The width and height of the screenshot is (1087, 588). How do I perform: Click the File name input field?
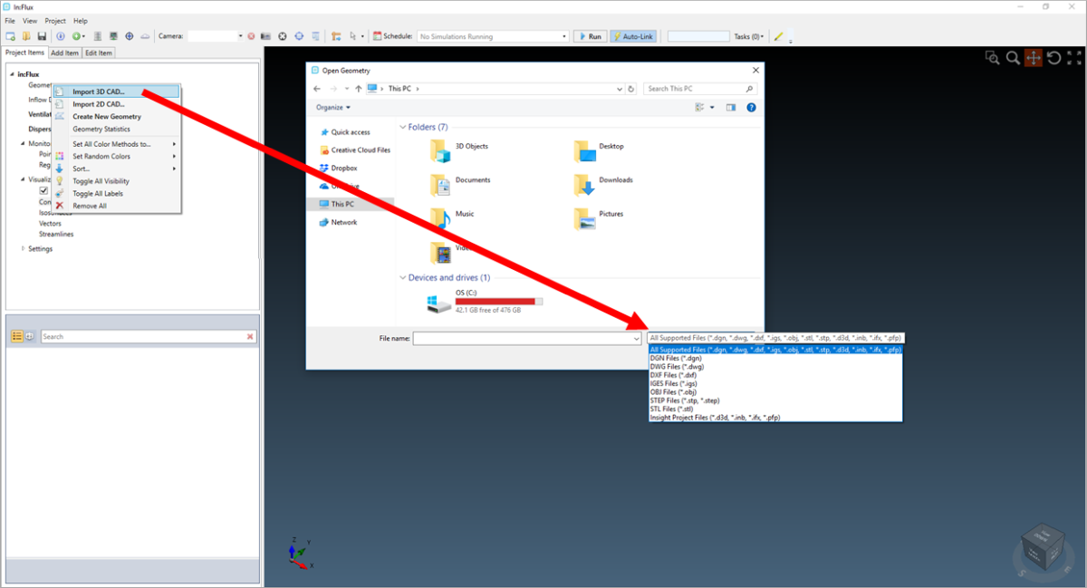(x=527, y=338)
